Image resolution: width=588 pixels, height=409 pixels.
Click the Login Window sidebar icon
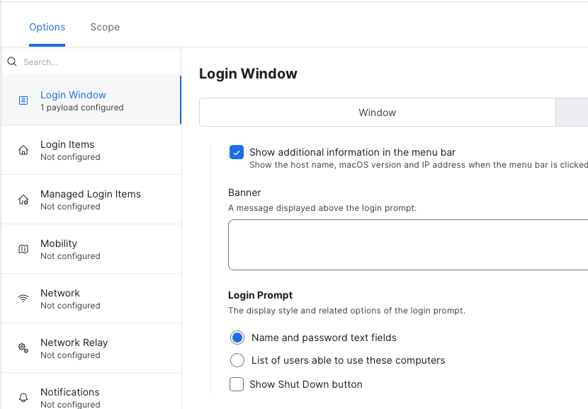[x=23, y=100]
